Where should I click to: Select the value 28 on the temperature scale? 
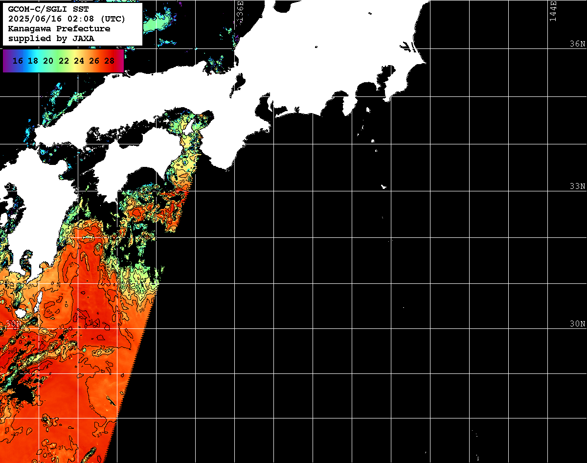(x=110, y=61)
